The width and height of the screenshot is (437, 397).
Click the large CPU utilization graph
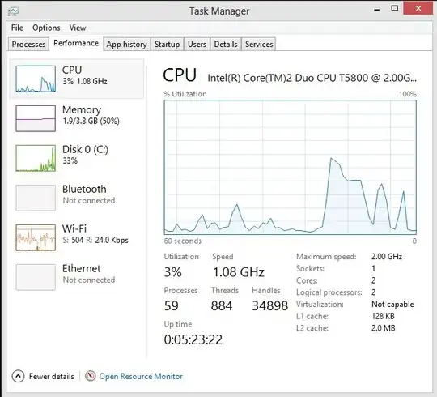(291, 167)
